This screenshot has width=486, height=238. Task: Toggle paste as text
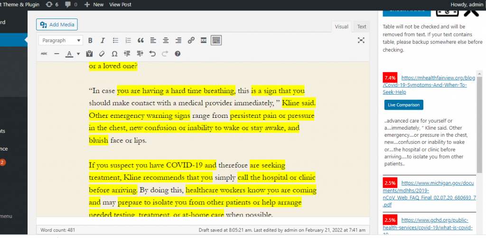coord(89,54)
